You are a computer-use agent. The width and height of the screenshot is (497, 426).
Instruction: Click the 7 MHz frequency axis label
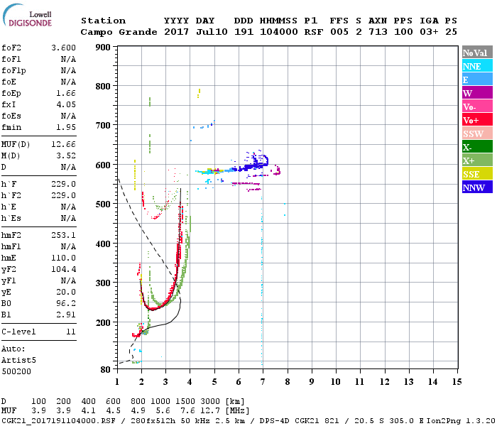tap(263, 382)
